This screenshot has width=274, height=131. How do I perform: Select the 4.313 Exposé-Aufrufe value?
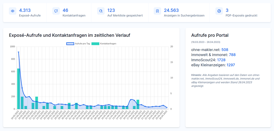pos(25,10)
